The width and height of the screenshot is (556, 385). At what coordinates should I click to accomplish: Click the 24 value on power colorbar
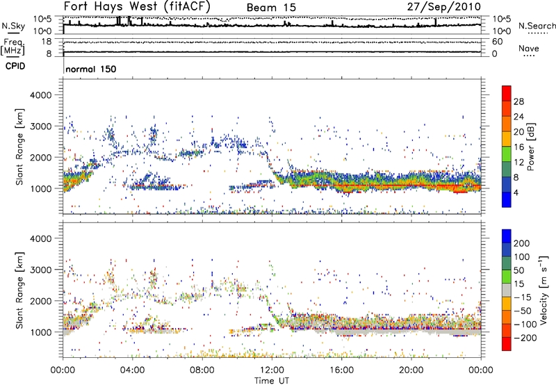click(x=518, y=117)
